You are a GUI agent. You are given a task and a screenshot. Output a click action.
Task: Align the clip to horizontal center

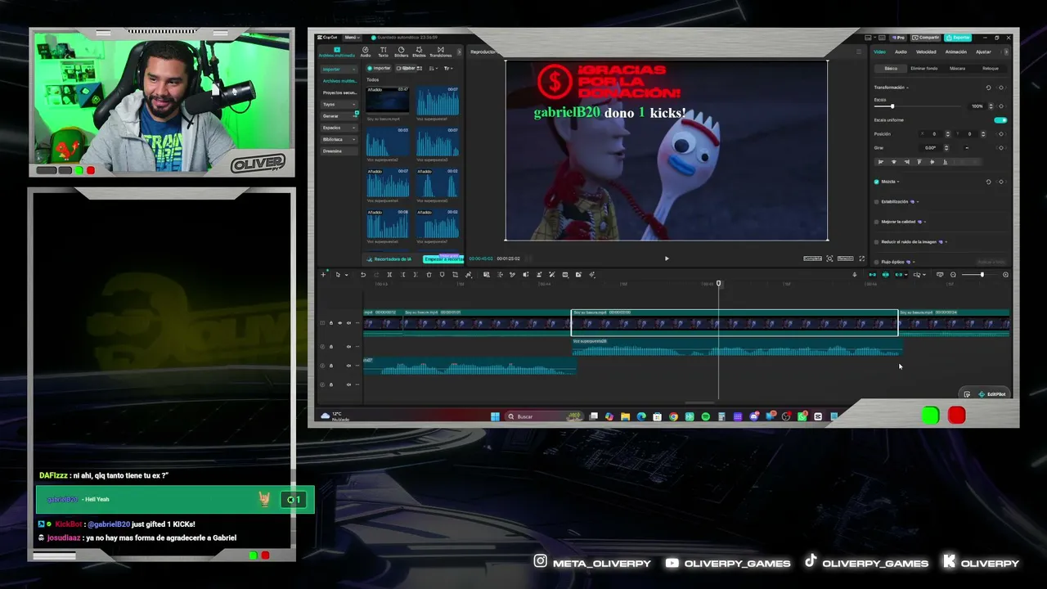click(894, 162)
